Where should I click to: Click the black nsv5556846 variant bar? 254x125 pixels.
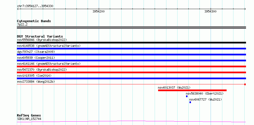tap(131, 43)
